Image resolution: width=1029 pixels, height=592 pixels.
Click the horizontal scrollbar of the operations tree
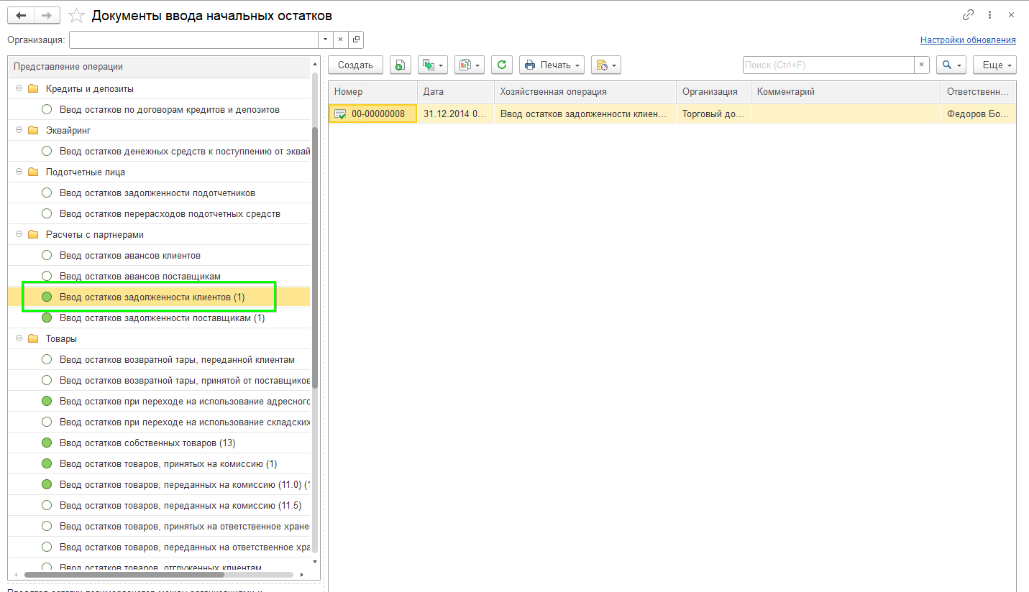pyautogui.click(x=124, y=575)
